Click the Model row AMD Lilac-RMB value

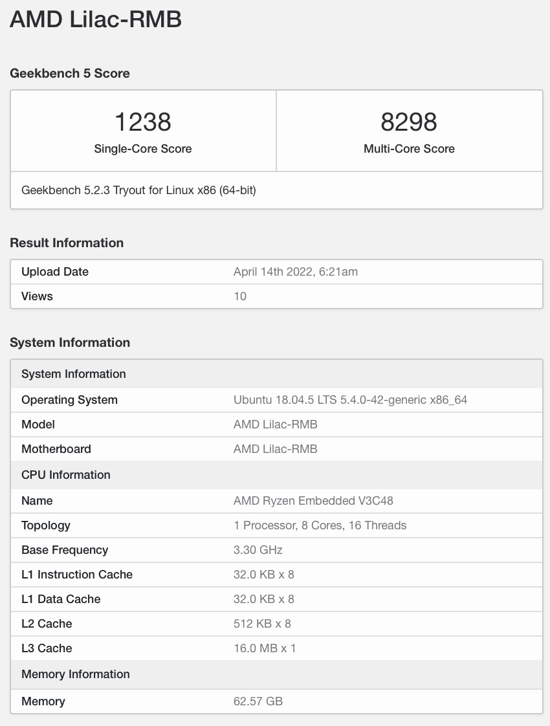coord(276,424)
